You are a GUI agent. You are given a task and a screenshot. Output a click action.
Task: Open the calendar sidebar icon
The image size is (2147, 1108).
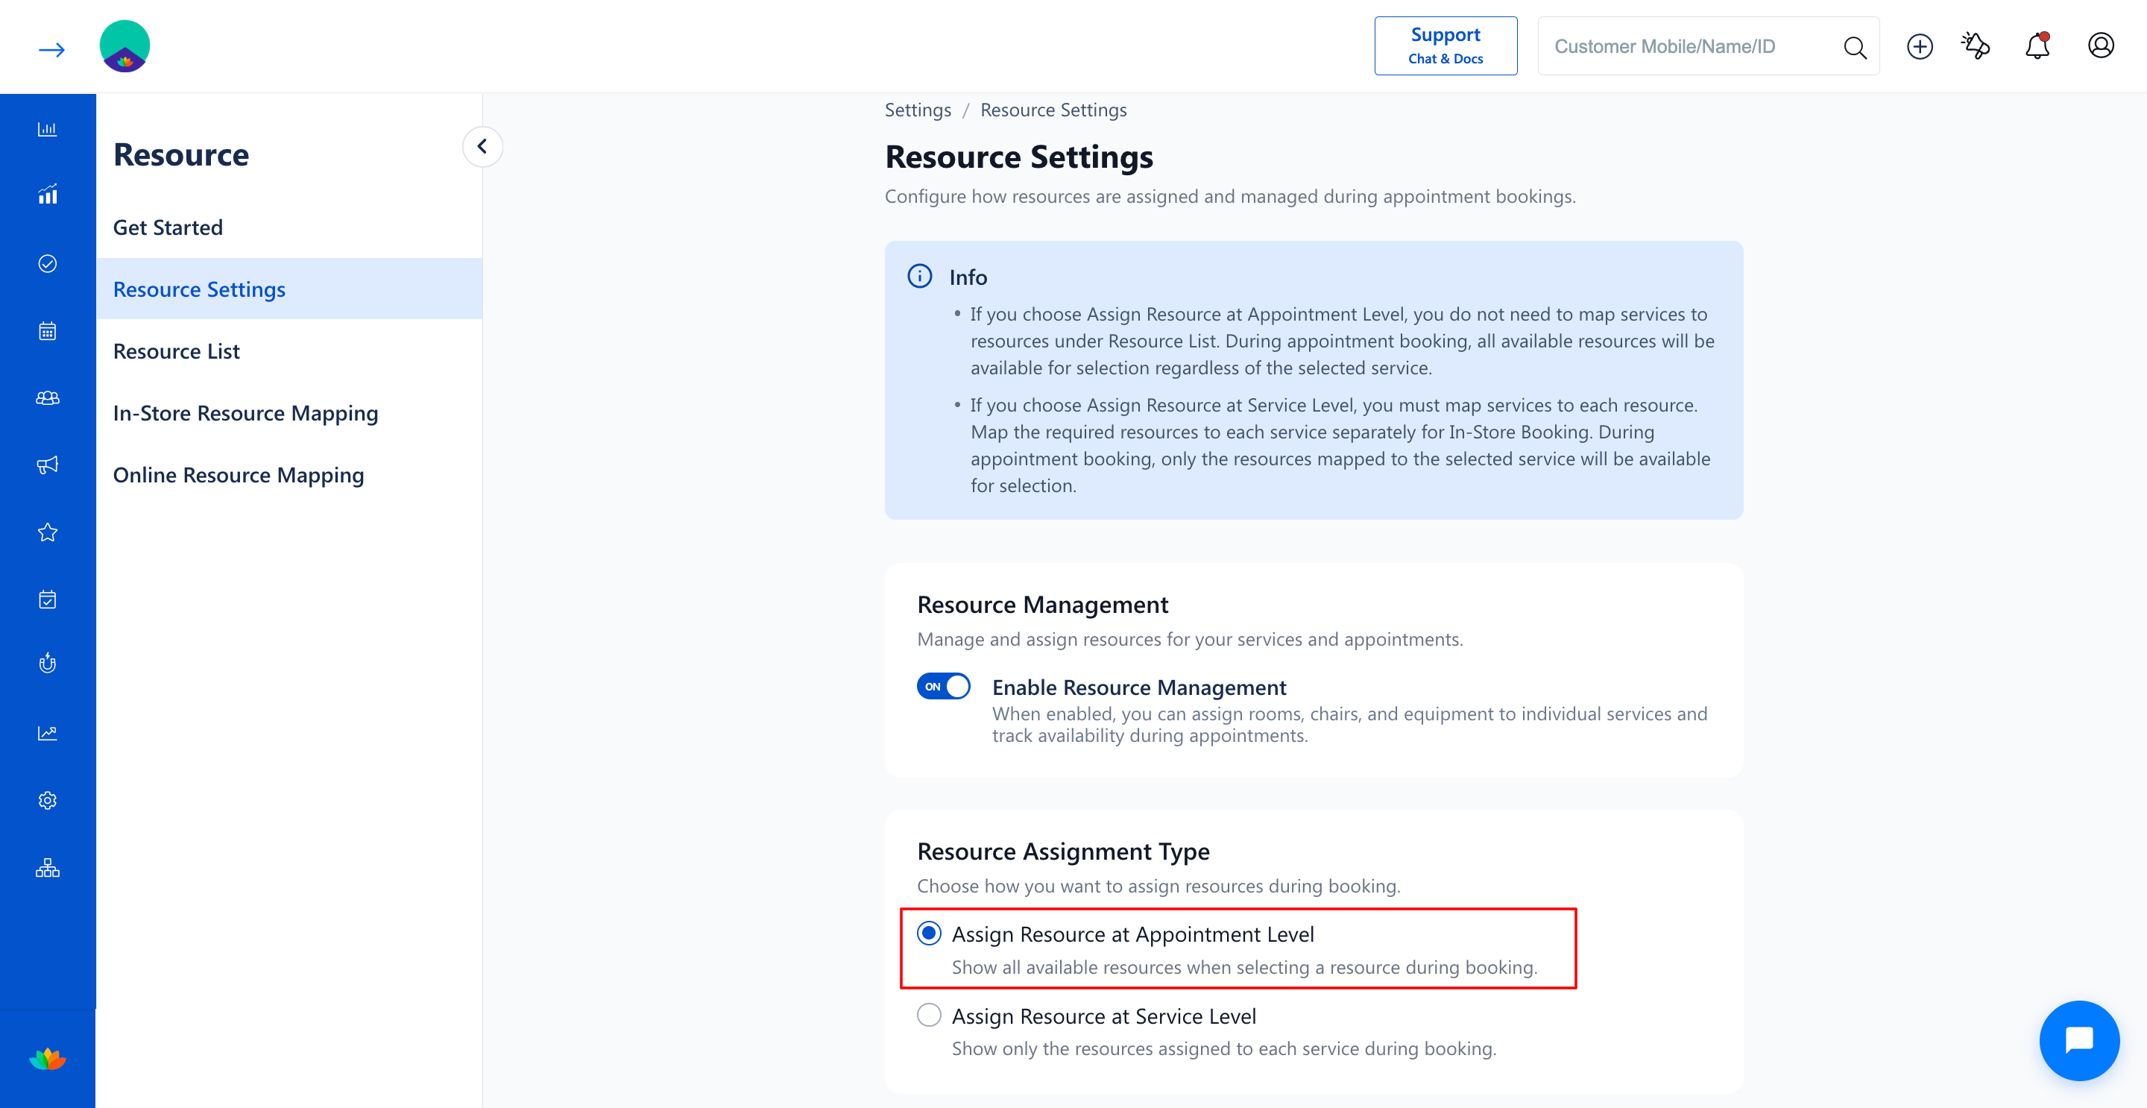pyautogui.click(x=48, y=331)
